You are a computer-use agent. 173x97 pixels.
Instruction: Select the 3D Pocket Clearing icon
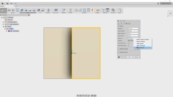(43, 10)
